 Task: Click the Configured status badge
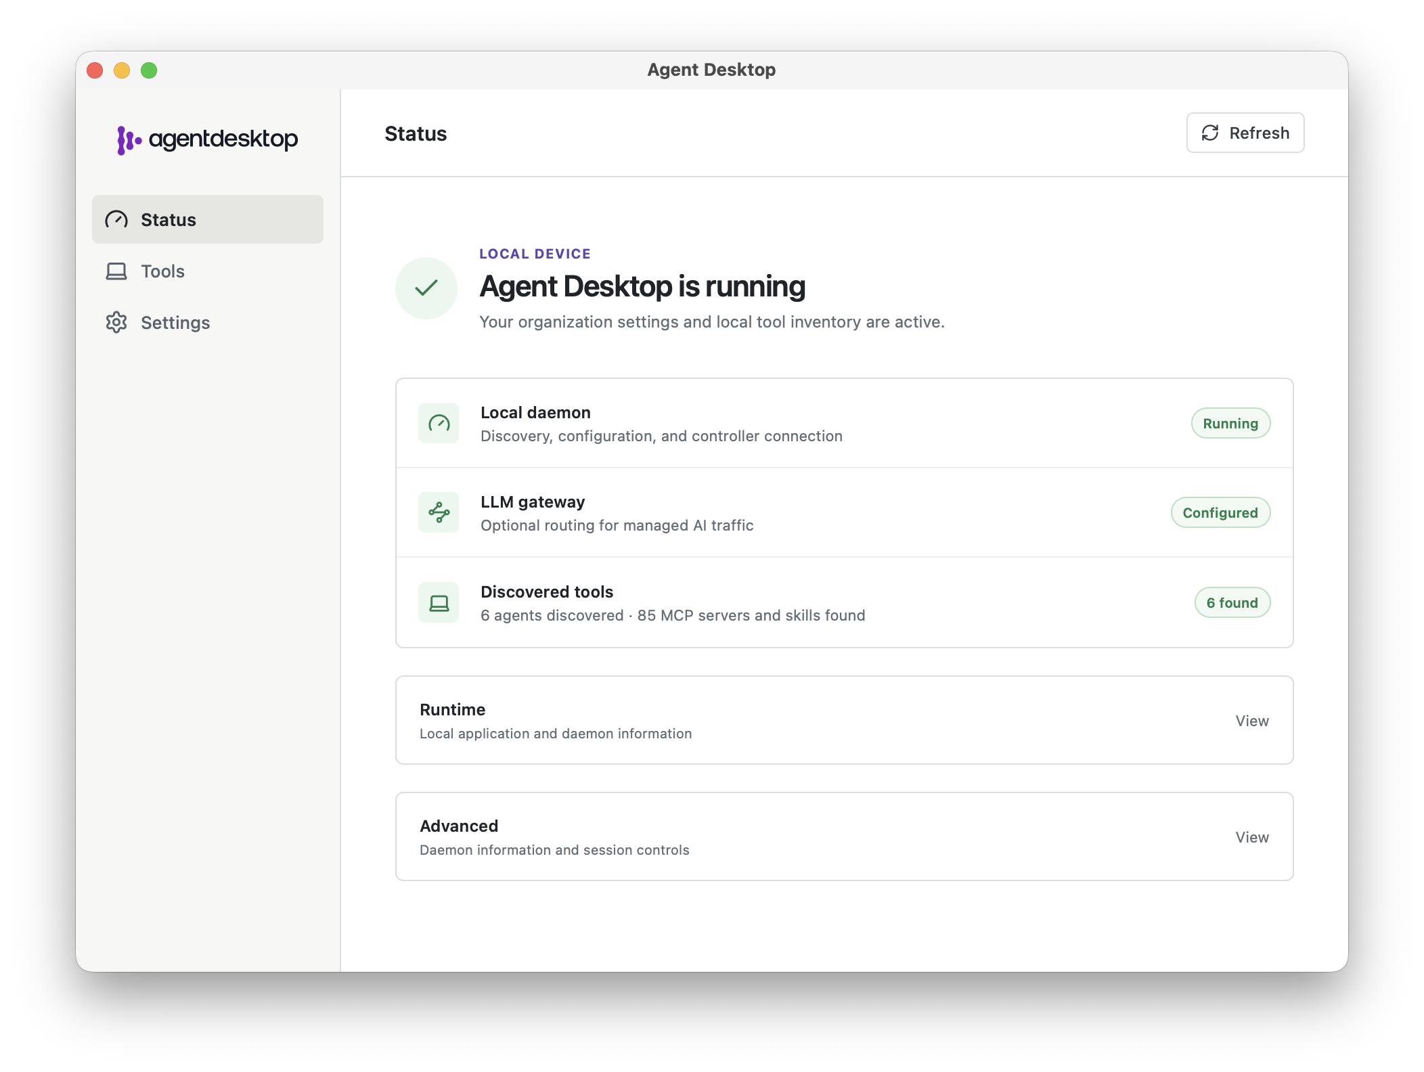pos(1220,513)
